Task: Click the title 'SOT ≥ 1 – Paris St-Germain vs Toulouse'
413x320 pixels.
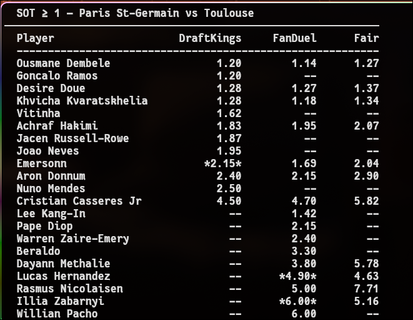Action: click(x=135, y=13)
